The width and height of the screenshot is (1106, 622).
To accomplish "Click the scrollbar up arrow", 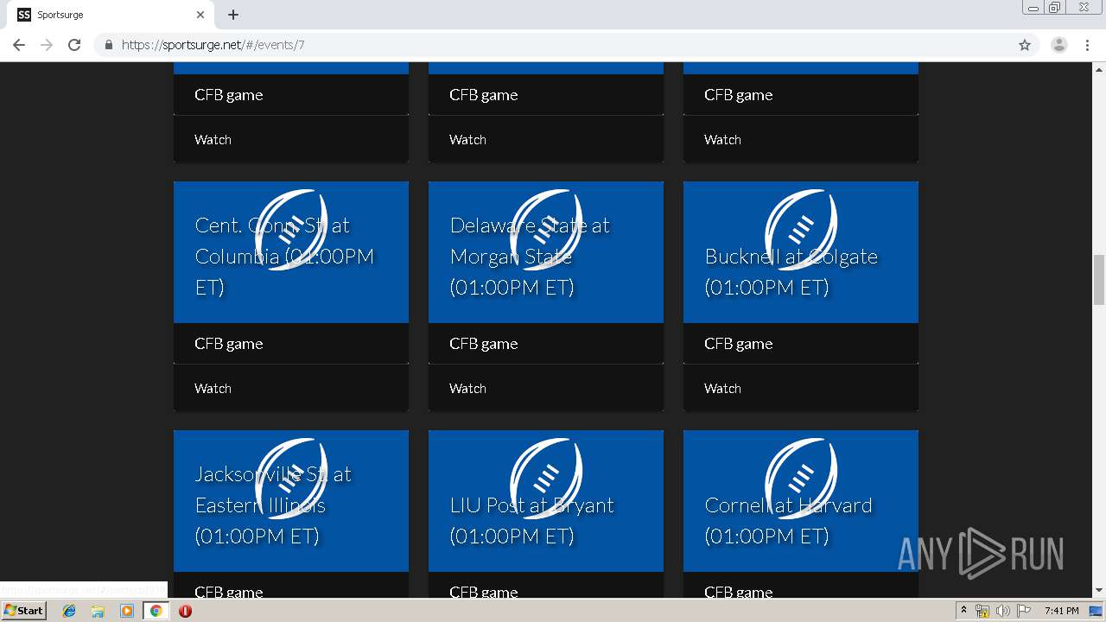I will click(x=1099, y=68).
